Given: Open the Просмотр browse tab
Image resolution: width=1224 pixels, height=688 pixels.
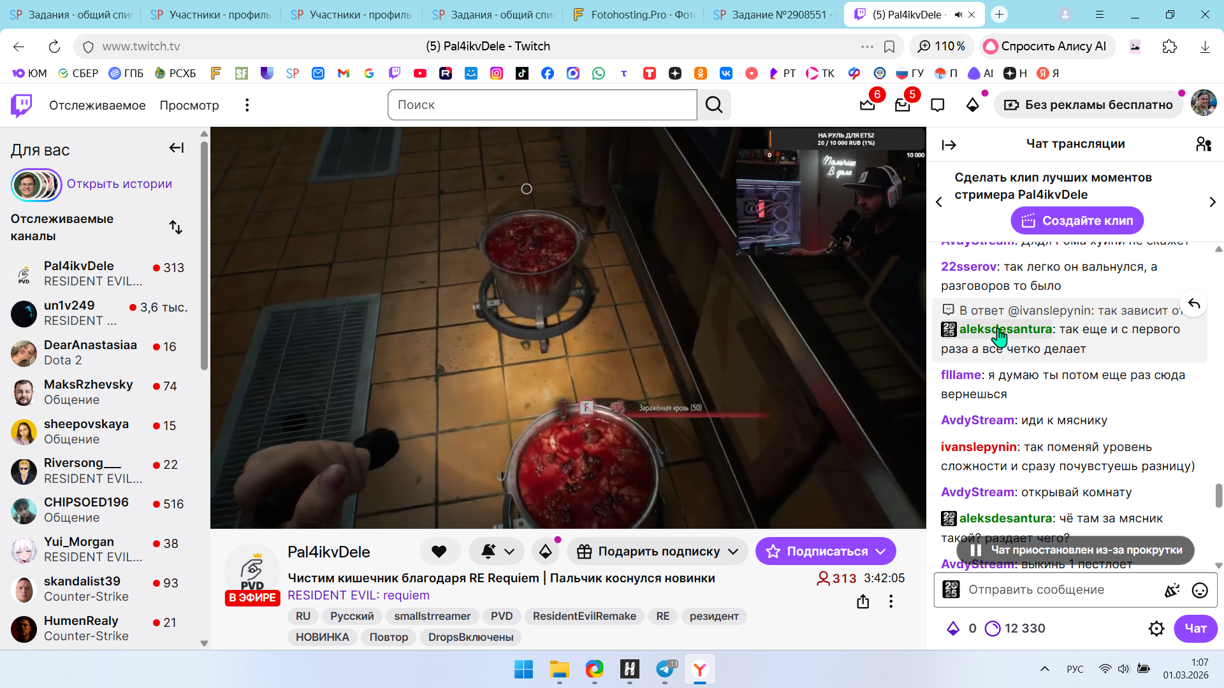Looking at the screenshot, I should click(x=189, y=105).
